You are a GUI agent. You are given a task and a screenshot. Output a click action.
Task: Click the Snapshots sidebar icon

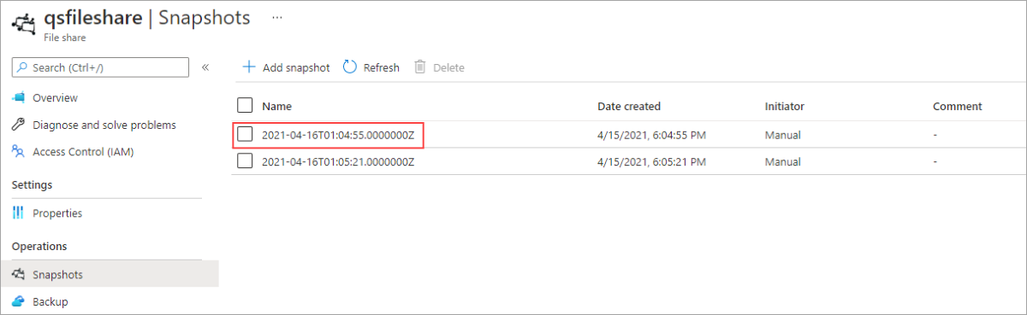[19, 275]
